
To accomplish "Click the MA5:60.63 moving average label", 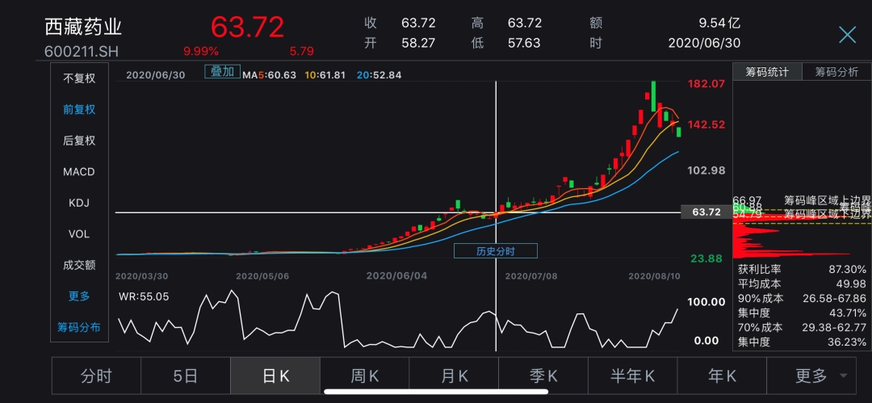I will click(x=269, y=75).
